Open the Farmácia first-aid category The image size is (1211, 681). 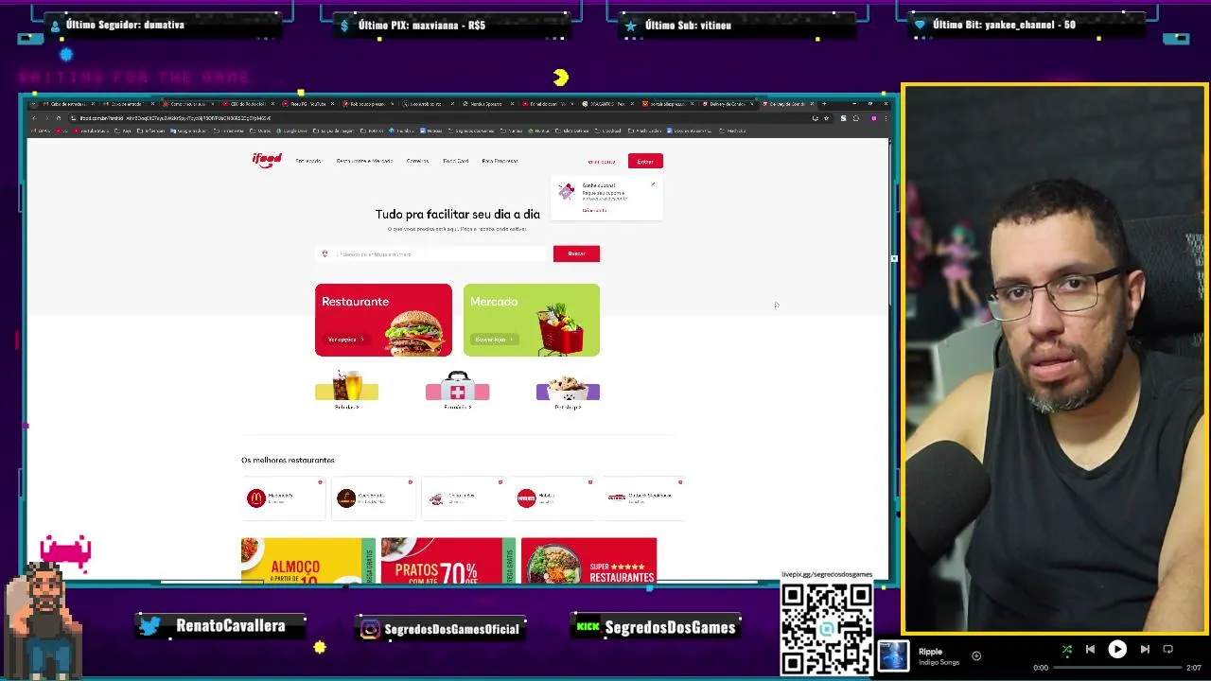point(457,391)
